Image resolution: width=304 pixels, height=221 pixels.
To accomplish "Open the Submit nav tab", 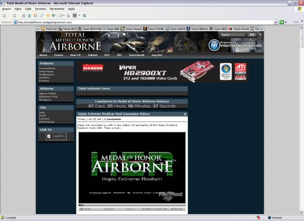I will pos(93,55).
